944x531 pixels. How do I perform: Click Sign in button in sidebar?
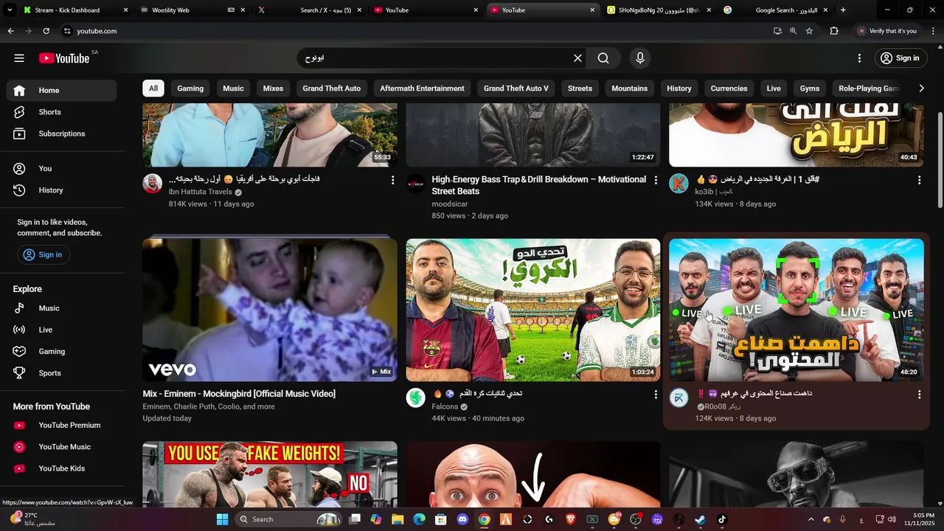[44, 254]
